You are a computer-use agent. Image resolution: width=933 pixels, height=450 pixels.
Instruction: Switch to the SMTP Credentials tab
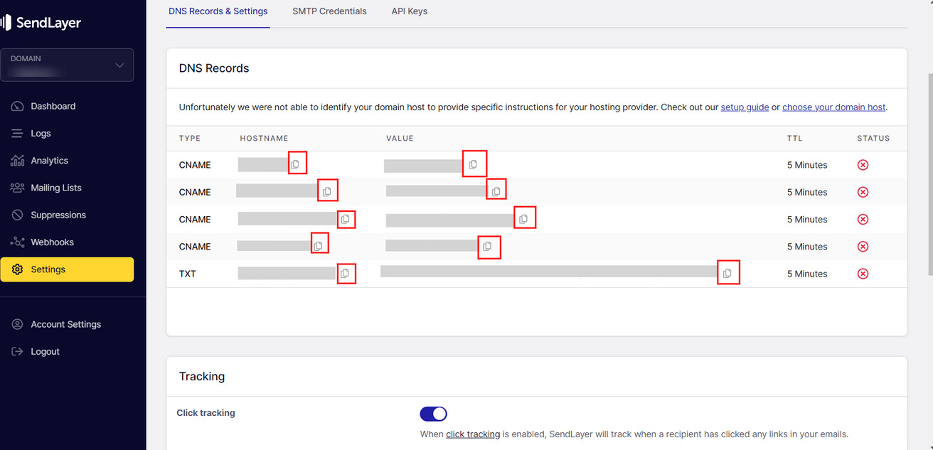(329, 11)
